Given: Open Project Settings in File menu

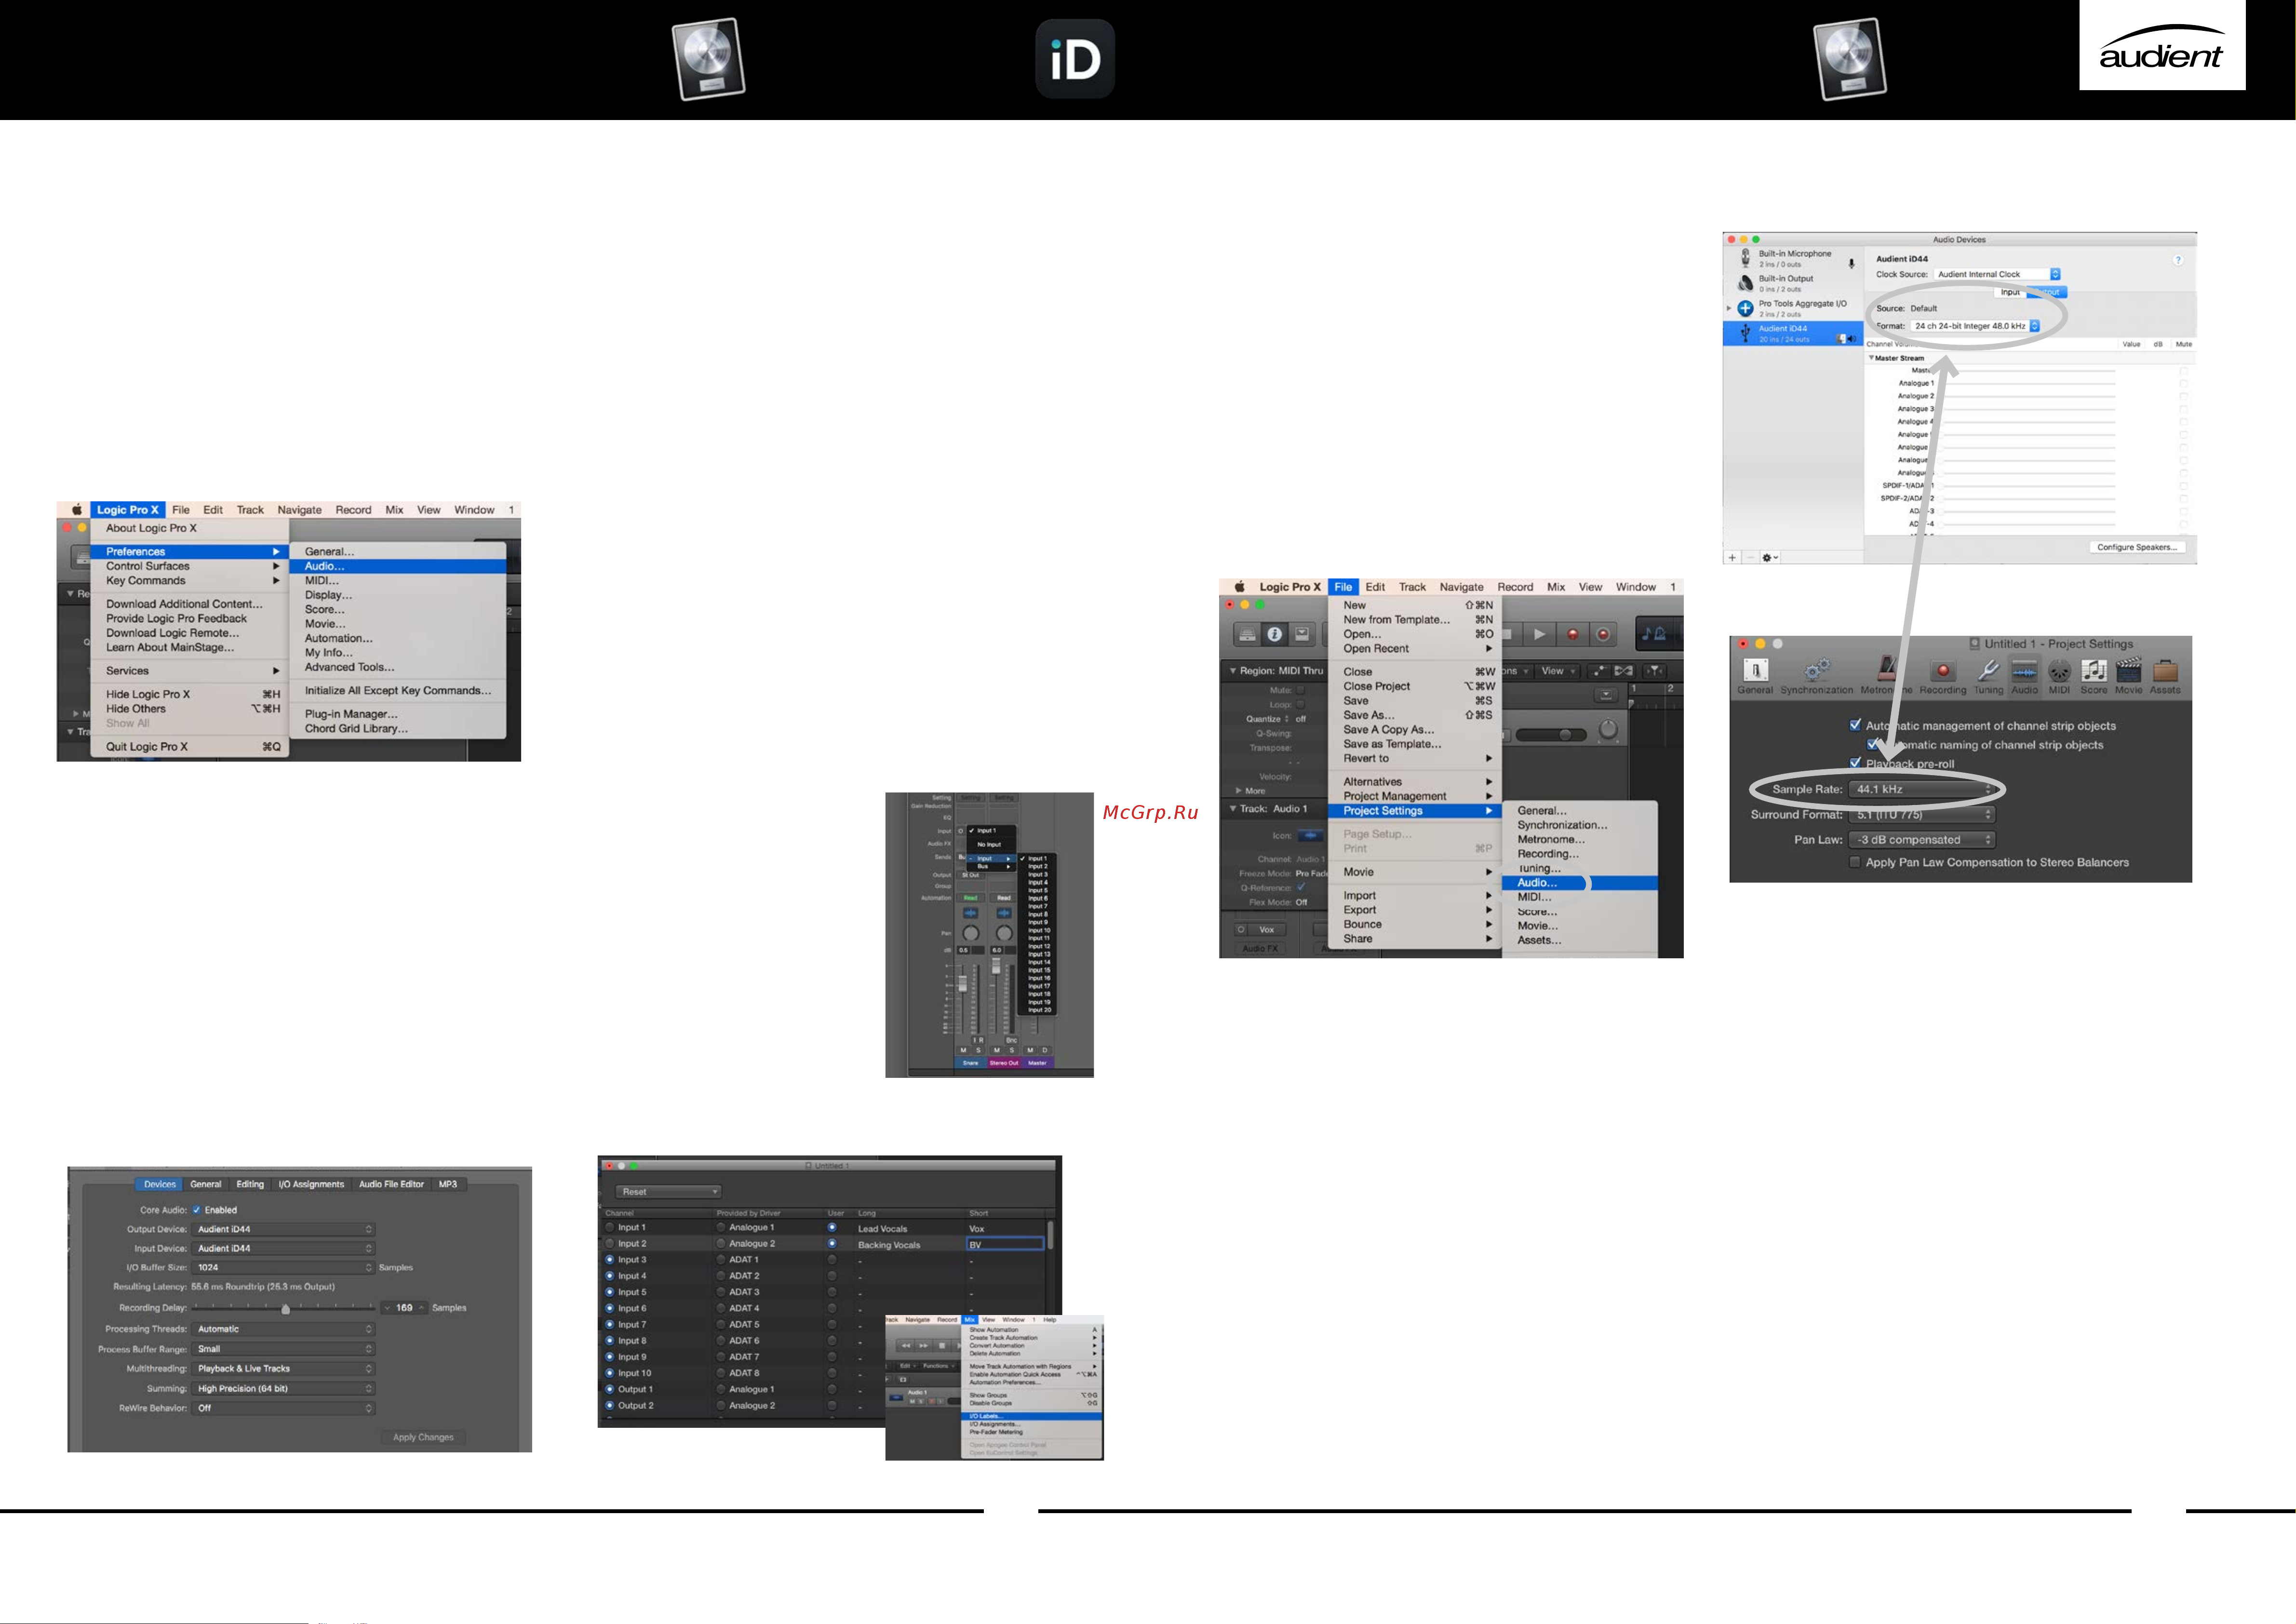Looking at the screenshot, I should click(x=1415, y=811).
